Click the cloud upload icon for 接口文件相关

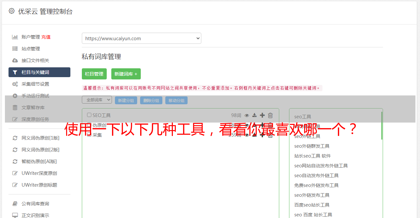coord(15,60)
